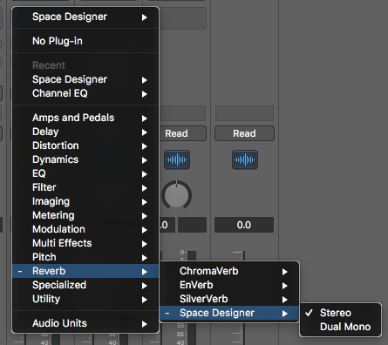Expand the arrow next to EnVerb
The width and height of the screenshot is (388, 345).
click(285, 286)
